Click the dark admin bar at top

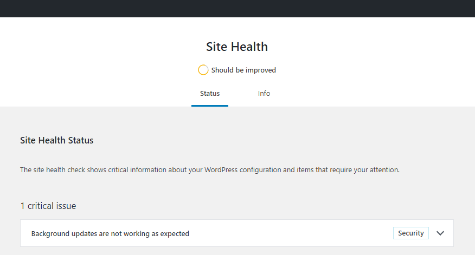237,9
